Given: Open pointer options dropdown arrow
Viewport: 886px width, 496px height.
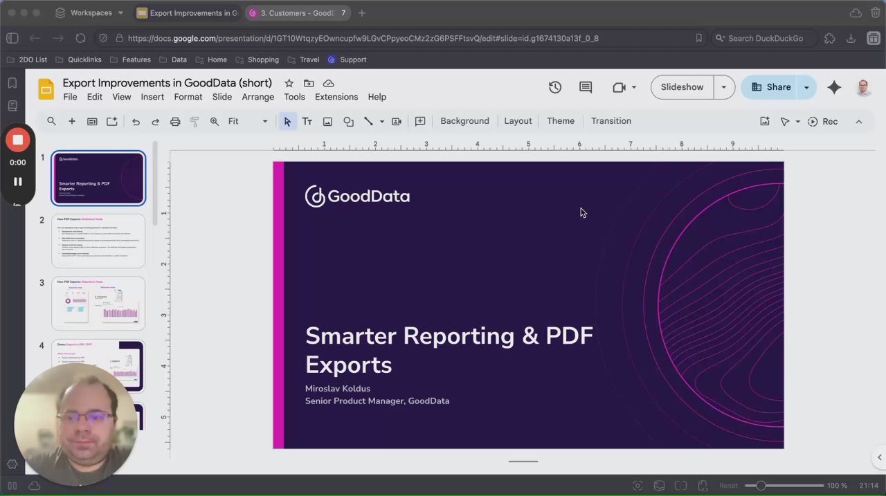Looking at the screenshot, I should click(797, 122).
